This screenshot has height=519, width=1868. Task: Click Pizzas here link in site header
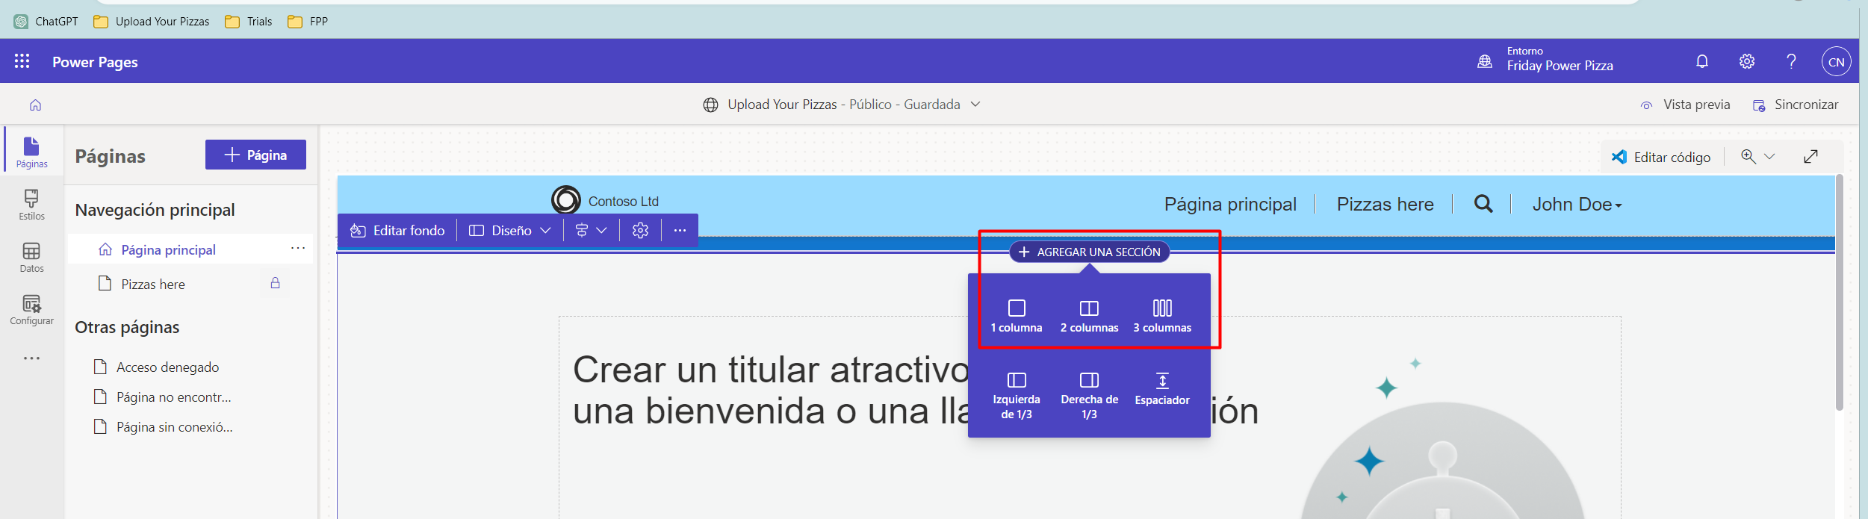(x=1385, y=204)
